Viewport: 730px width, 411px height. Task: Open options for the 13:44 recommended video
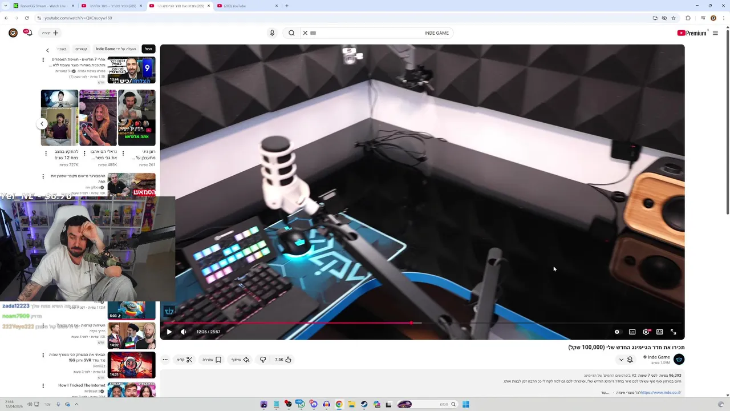click(43, 60)
